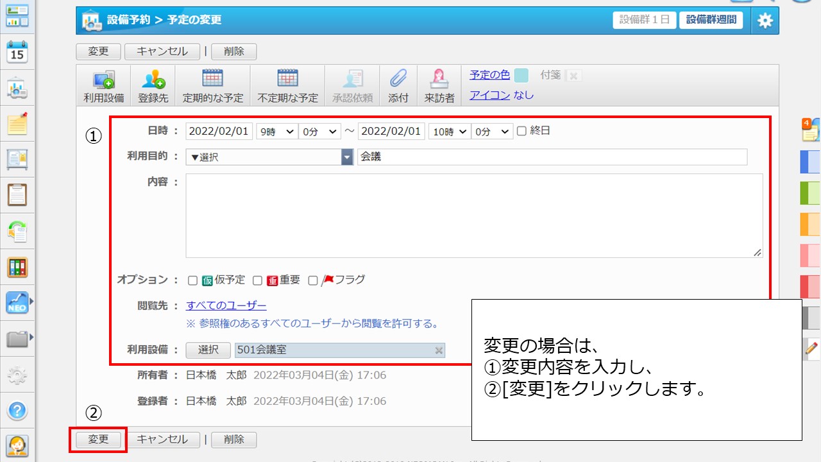Screen dimensions: 821x462
Task: Click the bottom 変更 button
Action: pos(98,440)
